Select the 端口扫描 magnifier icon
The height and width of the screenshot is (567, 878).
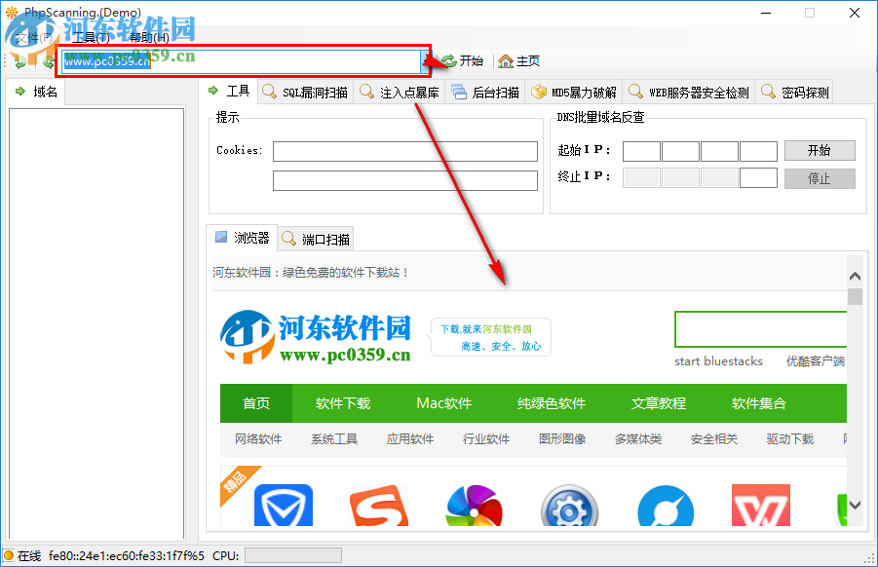pos(290,238)
